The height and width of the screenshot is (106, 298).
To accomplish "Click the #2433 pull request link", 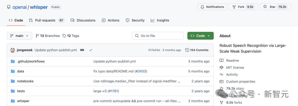I will 141,71.
